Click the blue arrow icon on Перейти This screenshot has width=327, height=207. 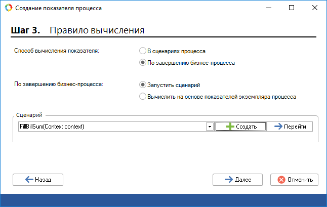pyautogui.click(x=277, y=127)
